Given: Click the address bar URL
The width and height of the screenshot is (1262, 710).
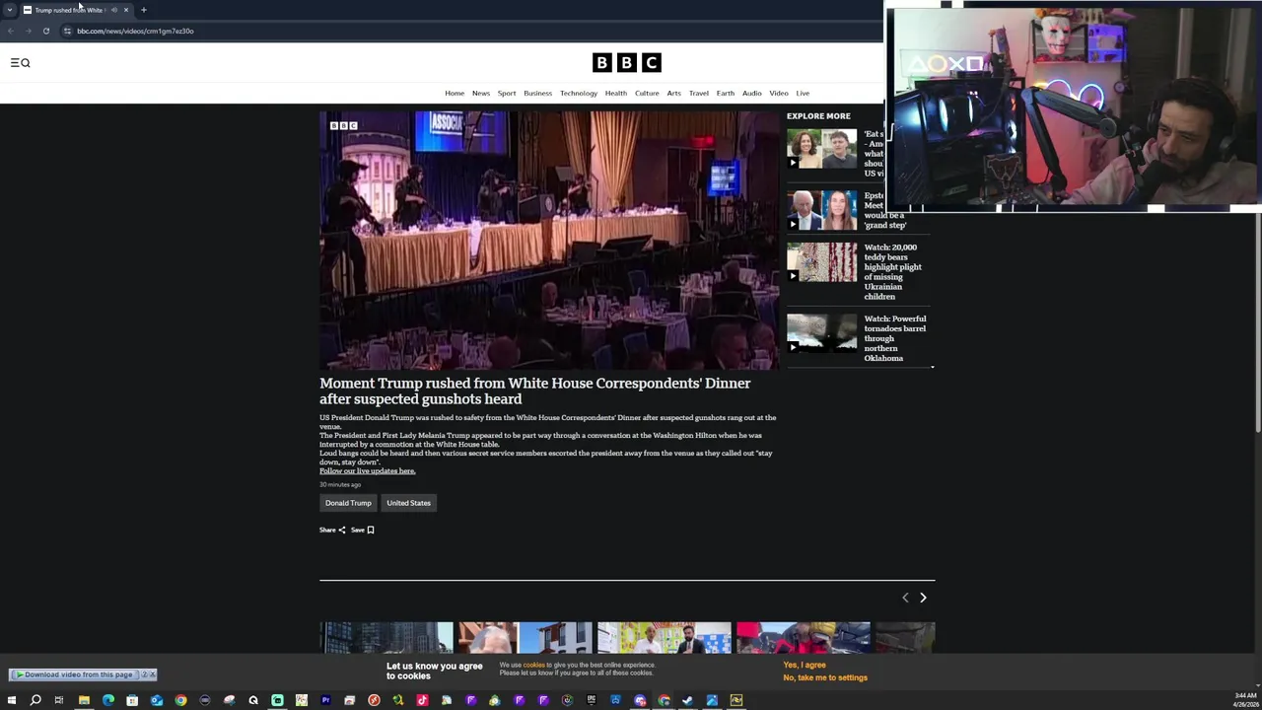Looking at the screenshot, I should click(x=135, y=31).
